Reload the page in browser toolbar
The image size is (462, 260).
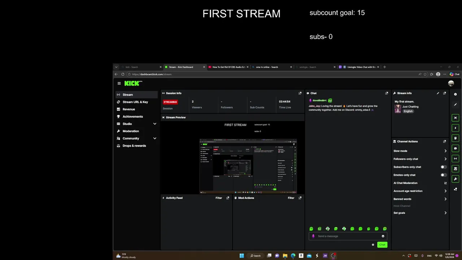pos(123,74)
